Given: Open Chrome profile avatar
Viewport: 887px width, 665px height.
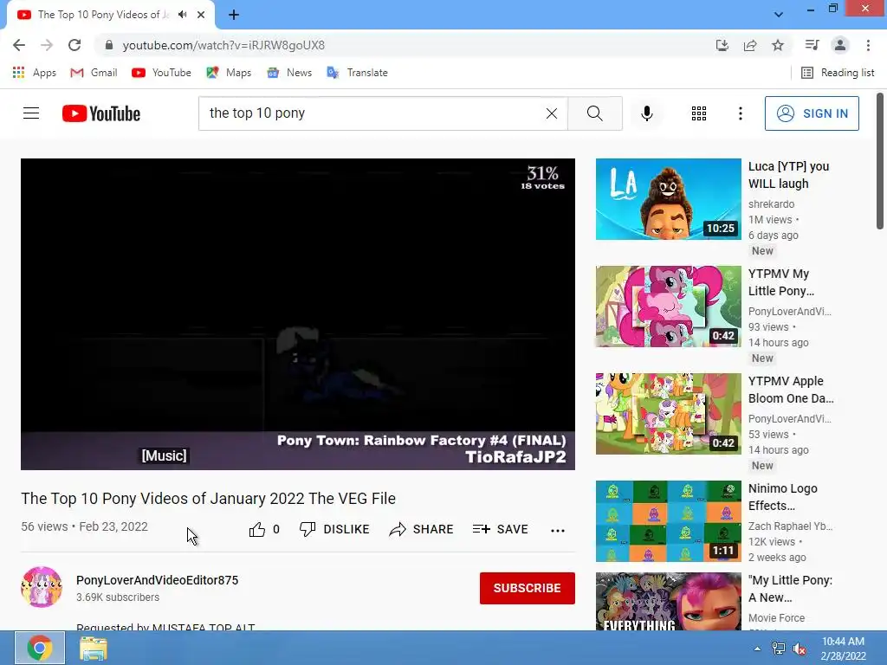Looking at the screenshot, I should [x=840, y=45].
